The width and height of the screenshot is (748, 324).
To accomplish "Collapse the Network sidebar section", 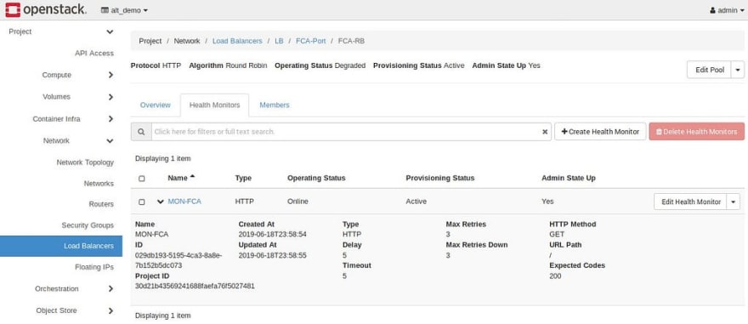I will click(110, 141).
